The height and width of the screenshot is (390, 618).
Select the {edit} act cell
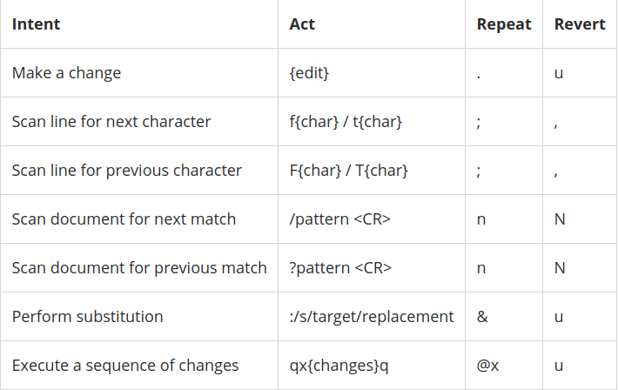[x=311, y=73]
